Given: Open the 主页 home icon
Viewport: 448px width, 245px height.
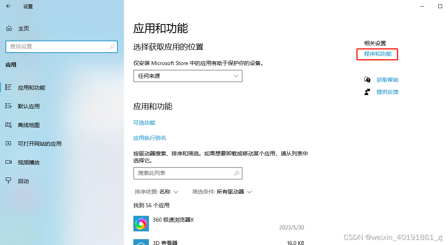Looking at the screenshot, I should click(x=9, y=28).
